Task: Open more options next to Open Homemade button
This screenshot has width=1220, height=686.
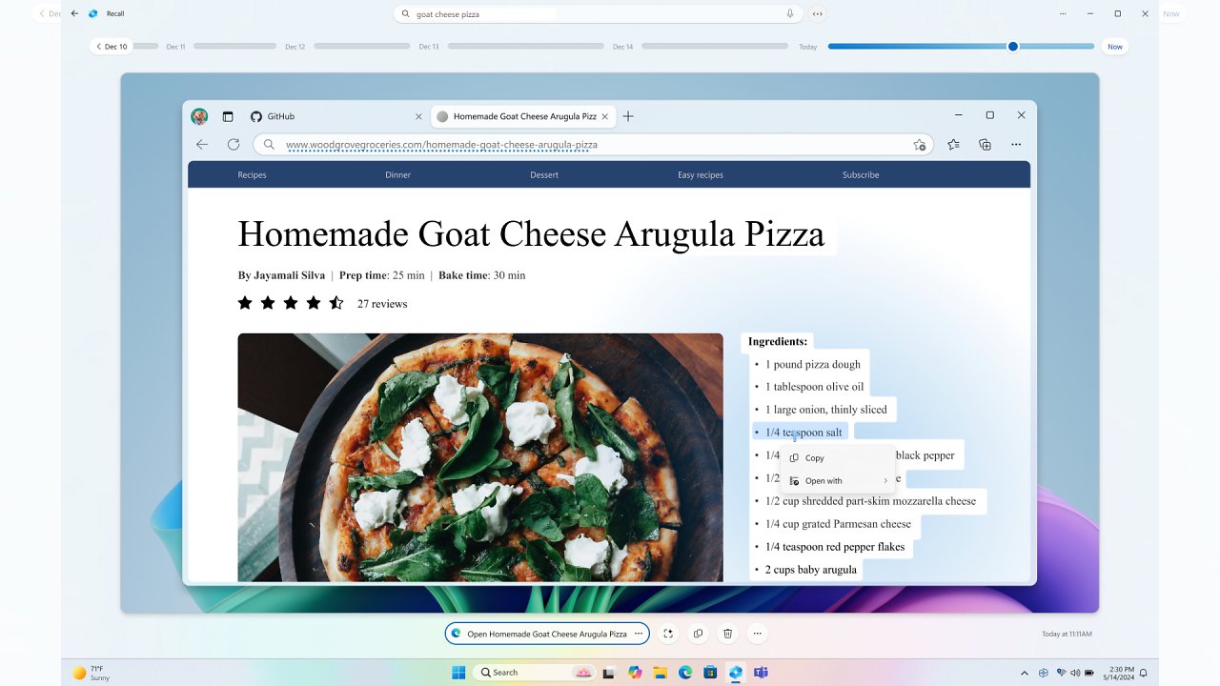Action: [639, 634]
